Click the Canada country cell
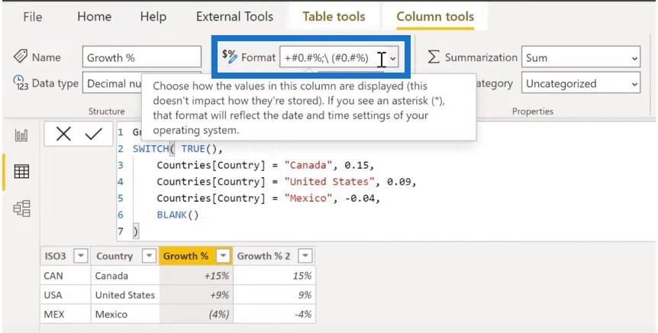 pyautogui.click(x=125, y=276)
